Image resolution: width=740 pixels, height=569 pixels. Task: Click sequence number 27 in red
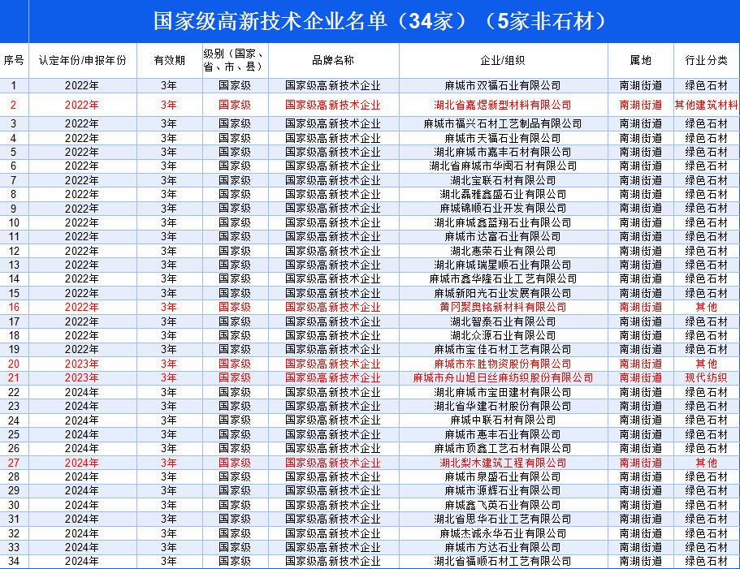click(14, 463)
